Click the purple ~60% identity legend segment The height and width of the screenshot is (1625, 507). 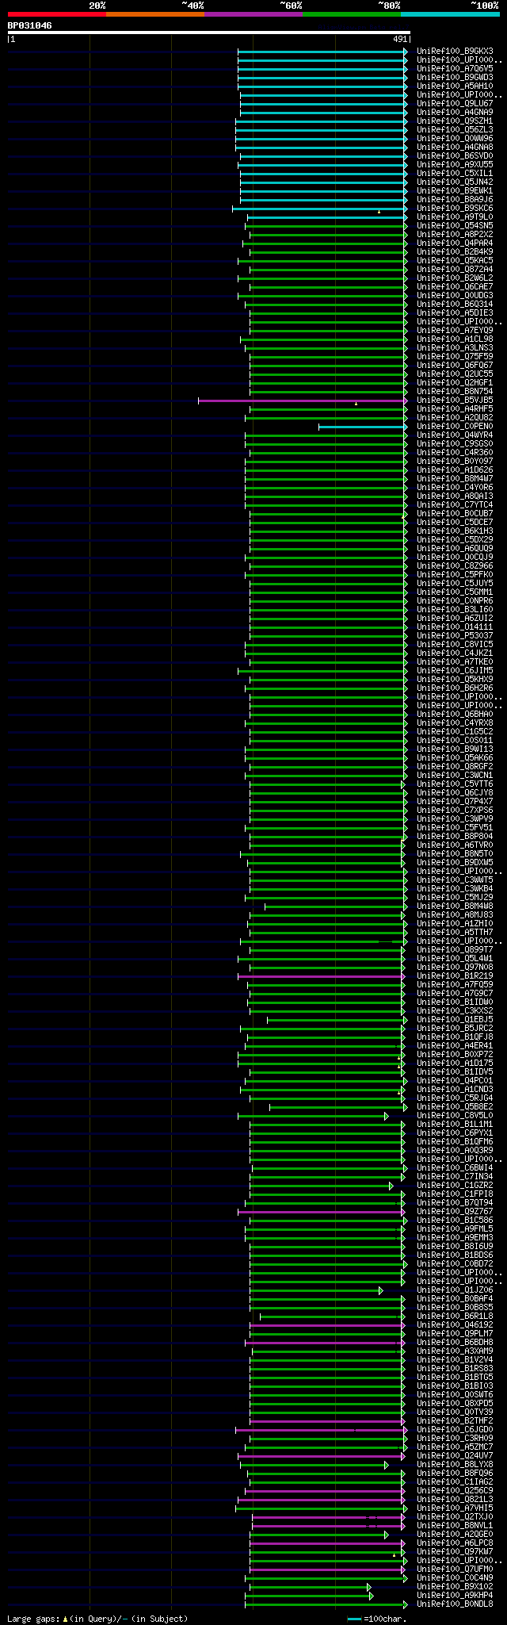pos(253,14)
